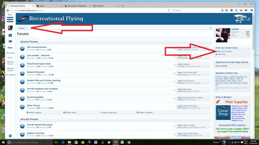Switch to the Facebook browser tab

106,6
